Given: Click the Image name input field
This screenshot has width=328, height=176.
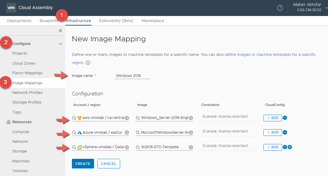Looking at the screenshot, I should point(132,76).
